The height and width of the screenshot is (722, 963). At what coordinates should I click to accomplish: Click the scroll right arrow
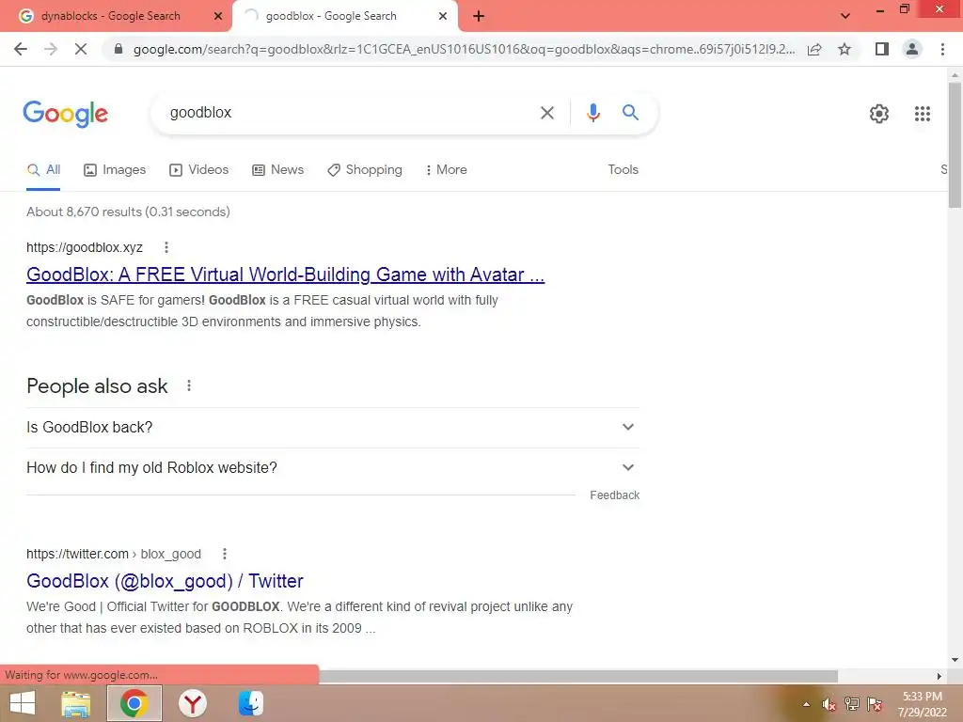tap(939, 676)
